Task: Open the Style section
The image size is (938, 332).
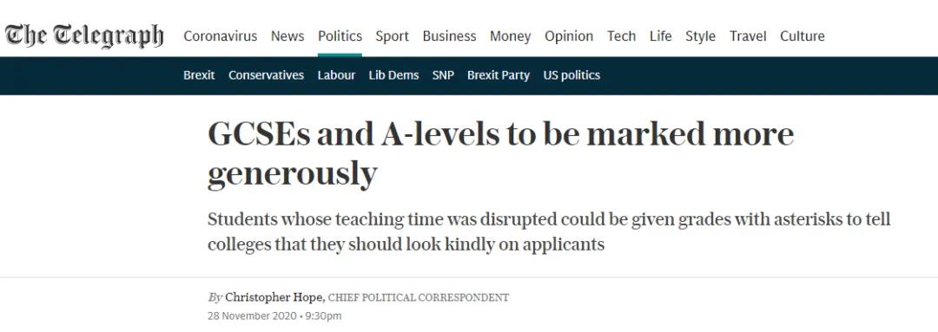Action: [x=701, y=36]
